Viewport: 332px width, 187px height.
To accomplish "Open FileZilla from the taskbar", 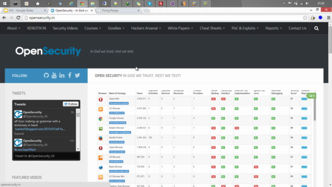I will pyautogui.click(x=161, y=4).
